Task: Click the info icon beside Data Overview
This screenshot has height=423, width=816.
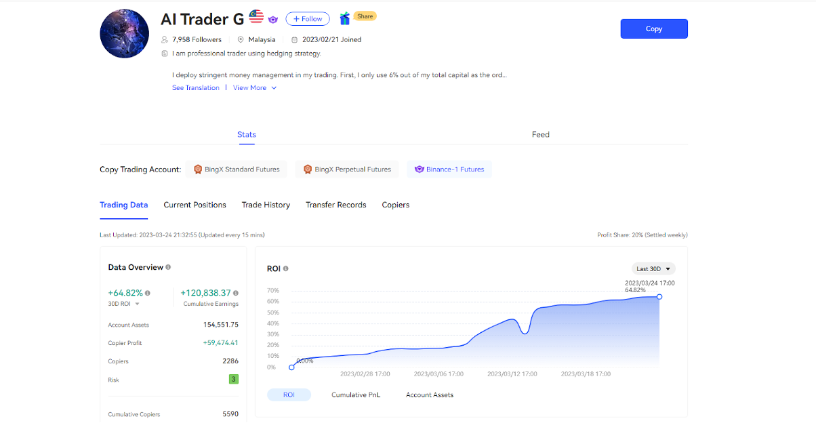Action: click(x=168, y=267)
